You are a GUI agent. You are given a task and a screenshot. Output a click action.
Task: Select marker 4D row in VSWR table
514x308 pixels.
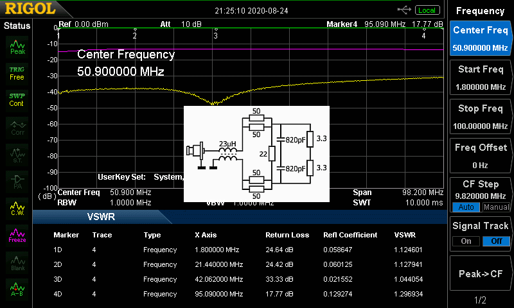point(244,294)
